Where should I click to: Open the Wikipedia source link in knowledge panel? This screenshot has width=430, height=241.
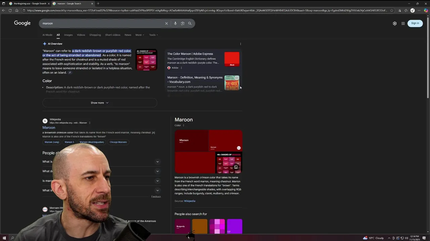pyautogui.click(x=189, y=201)
